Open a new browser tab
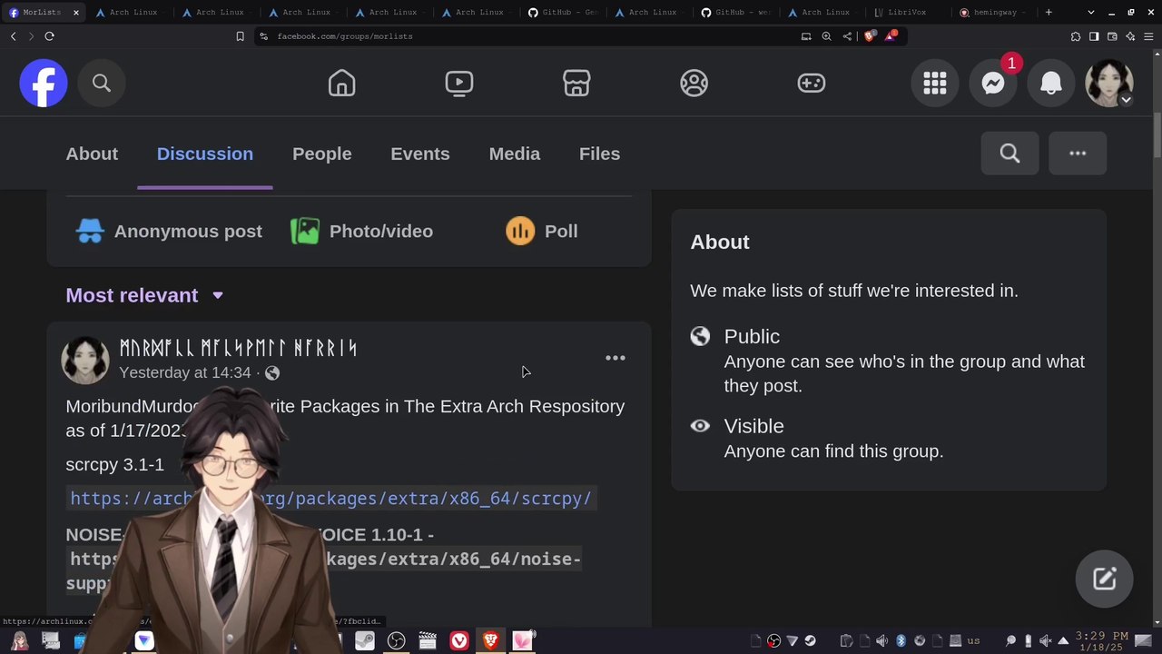 1049,13
